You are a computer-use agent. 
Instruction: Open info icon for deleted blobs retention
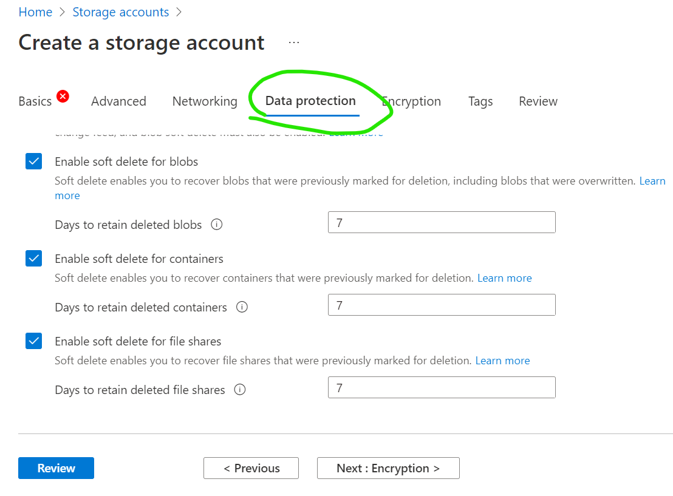(x=217, y=225)
